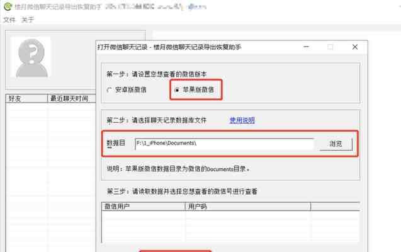Click the 浏览 button
Viewport: 401px width, 252px height.
[336, 144]
